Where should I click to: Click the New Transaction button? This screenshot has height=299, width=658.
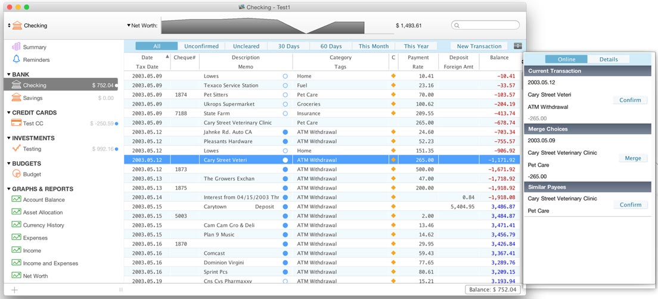click(x=479, y=46)
